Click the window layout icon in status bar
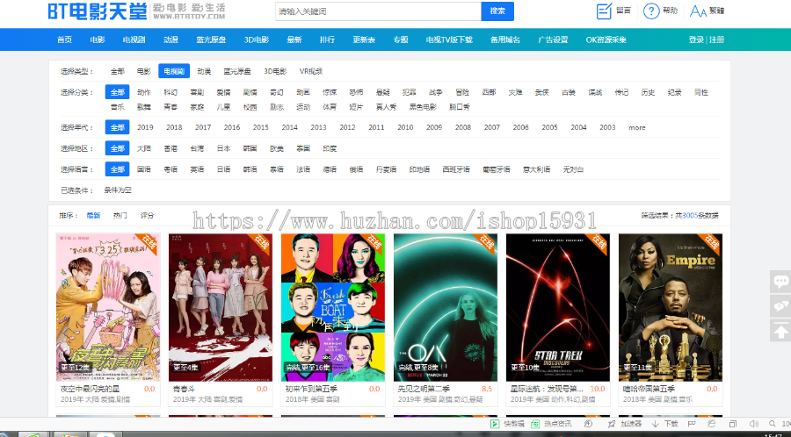Image resolution: width=791 pixels, height=437 pixels. (x=733, y=424)
